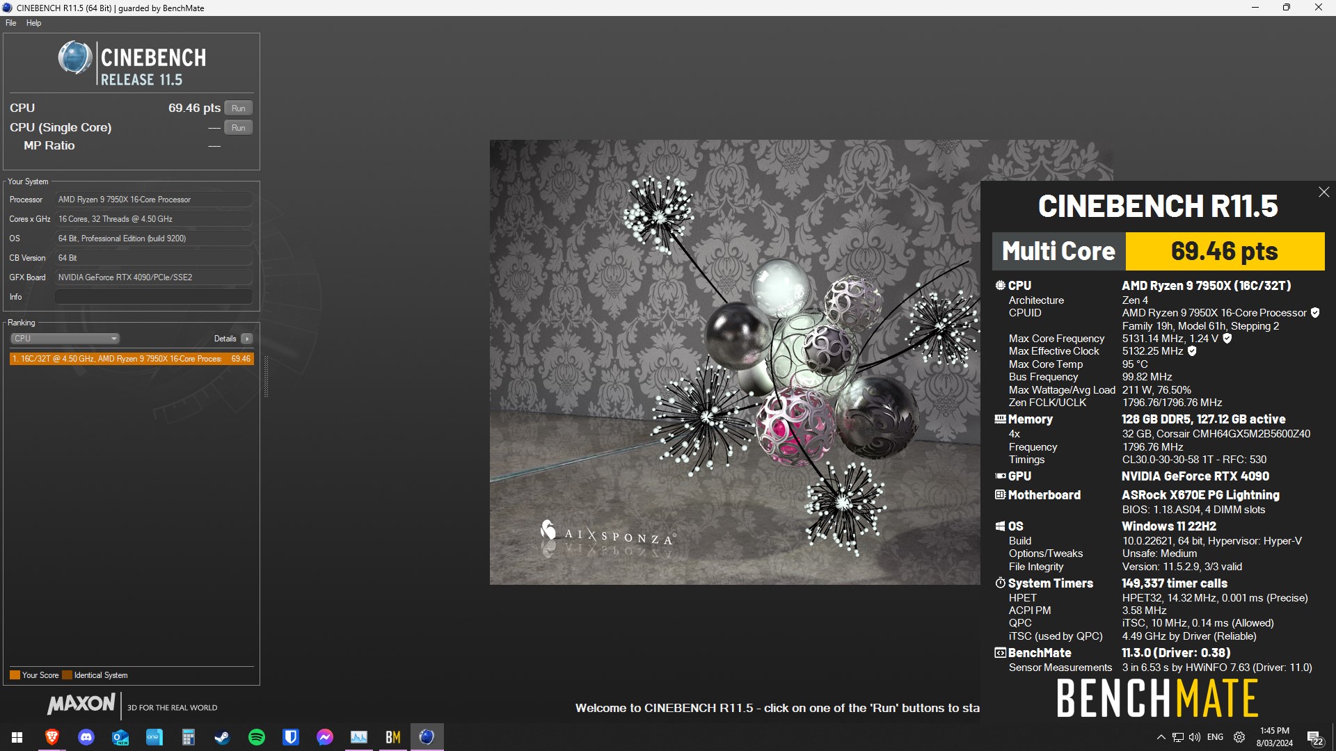Open the File menu
Screen dimensions: 1336x751
click(11, 23)
